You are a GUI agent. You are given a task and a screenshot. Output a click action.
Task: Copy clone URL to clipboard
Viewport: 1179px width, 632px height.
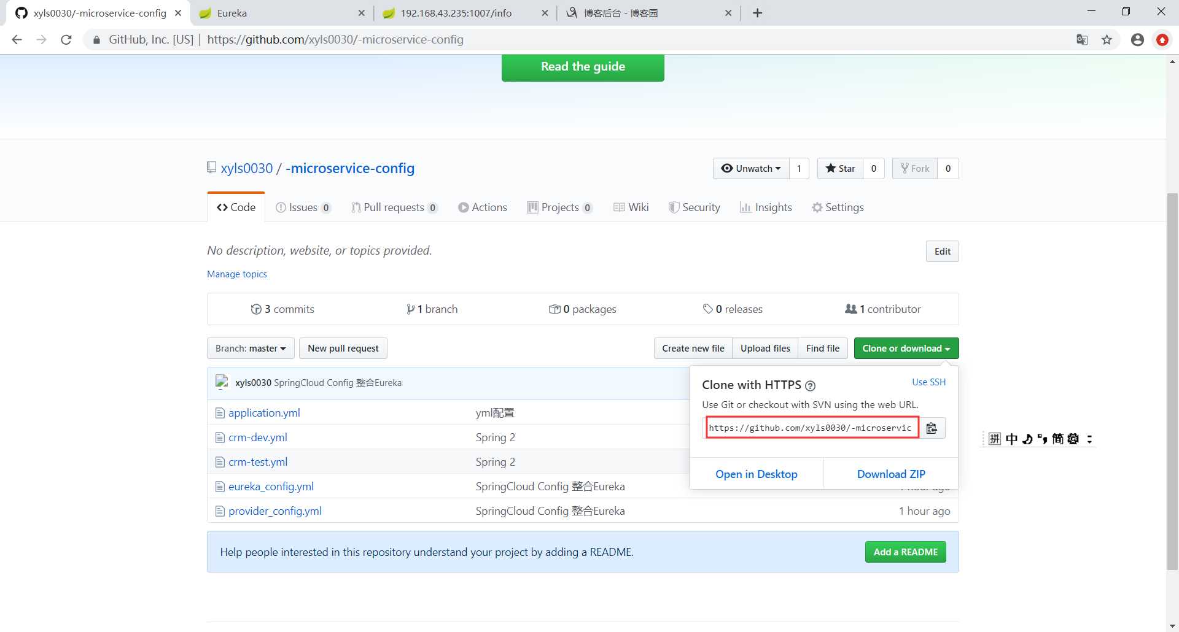[932, 428]
